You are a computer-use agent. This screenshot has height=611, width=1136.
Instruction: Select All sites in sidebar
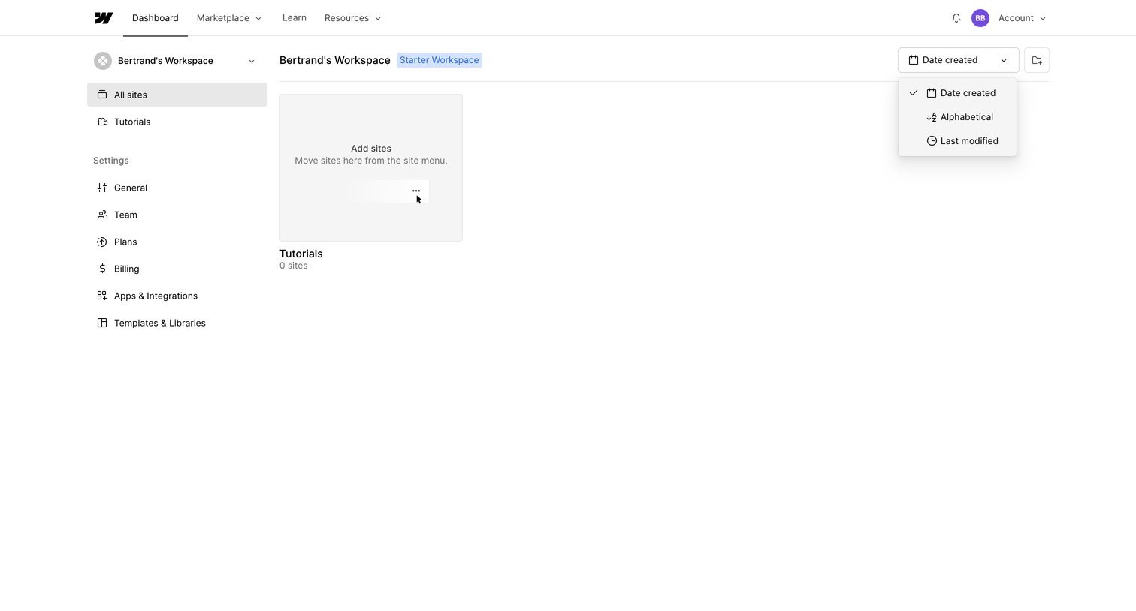point(177,95)
